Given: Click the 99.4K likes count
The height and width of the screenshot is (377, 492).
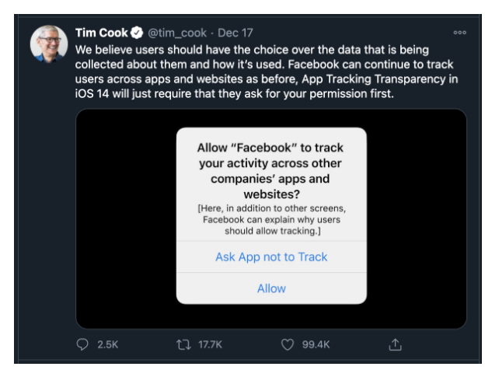Looking at the screenshot, I should click(x=316, y=344).
